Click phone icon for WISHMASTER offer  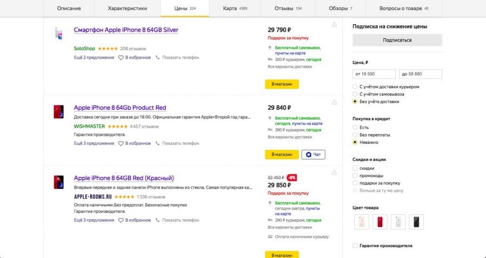tap(158, 143)
